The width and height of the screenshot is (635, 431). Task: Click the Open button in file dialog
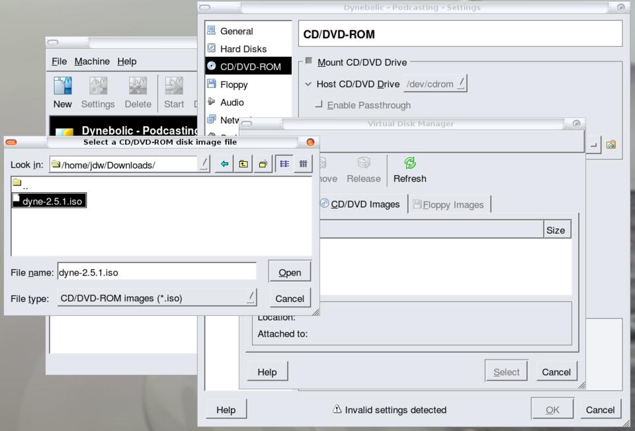[290, 272]
